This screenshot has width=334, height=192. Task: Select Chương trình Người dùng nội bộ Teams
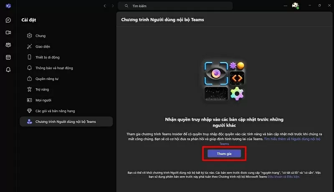click(66, 122)
